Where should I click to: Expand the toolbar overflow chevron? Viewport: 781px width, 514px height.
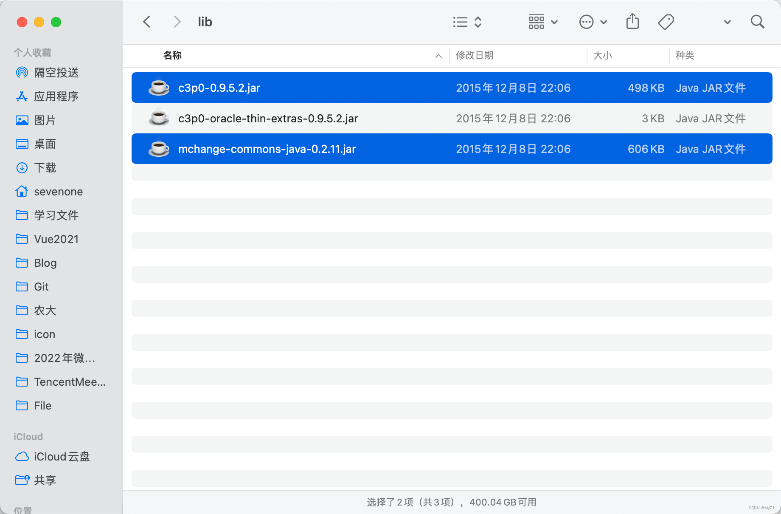[x=727, y=22]
